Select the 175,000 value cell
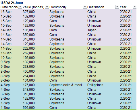 pos(29,85)
